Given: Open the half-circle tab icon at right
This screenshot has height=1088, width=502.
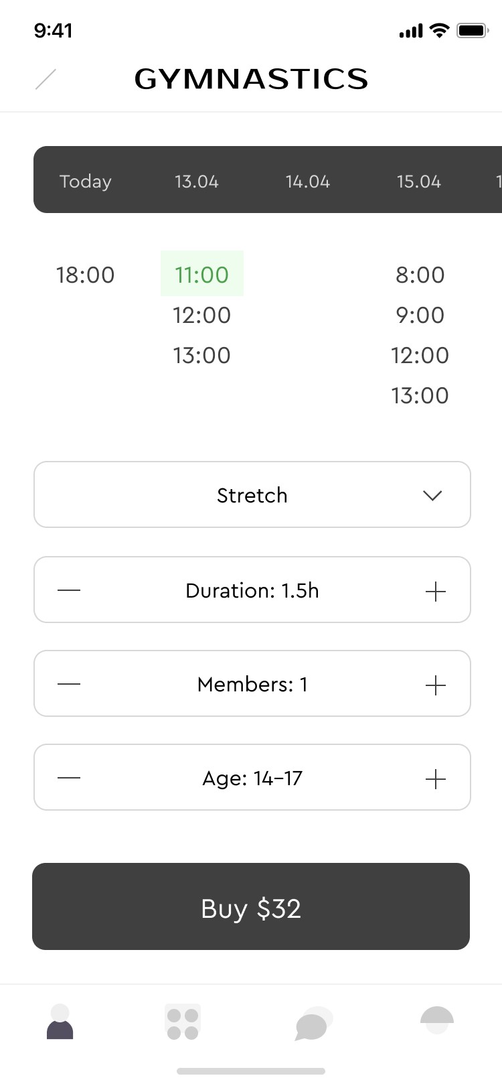Looking at the screenshot, I should (437, 1020).
